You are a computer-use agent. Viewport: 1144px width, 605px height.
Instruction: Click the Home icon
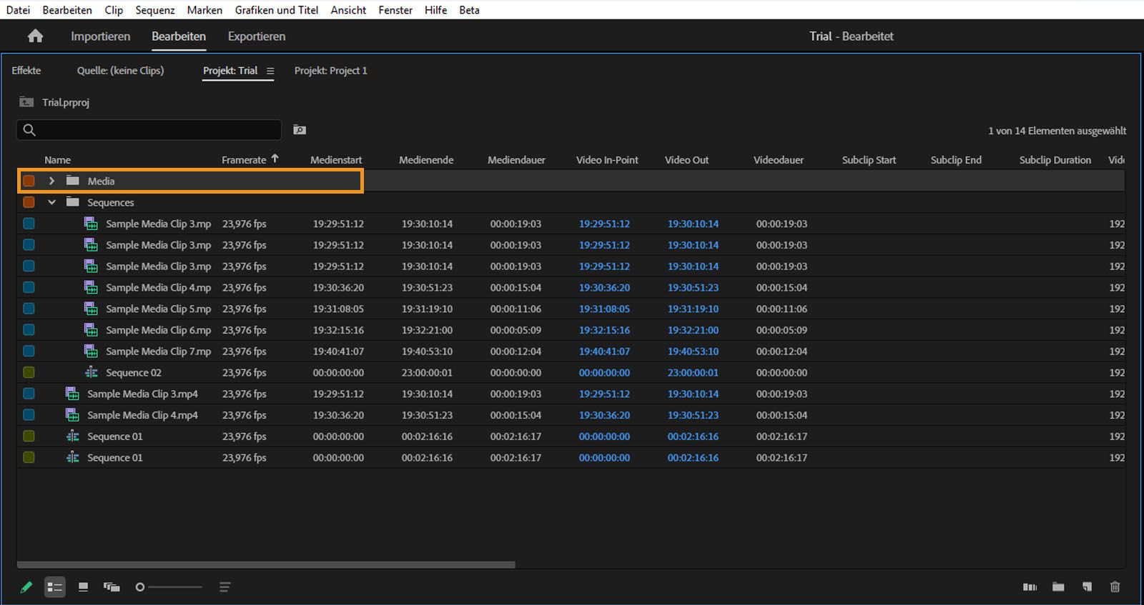[x=35, y=36]
